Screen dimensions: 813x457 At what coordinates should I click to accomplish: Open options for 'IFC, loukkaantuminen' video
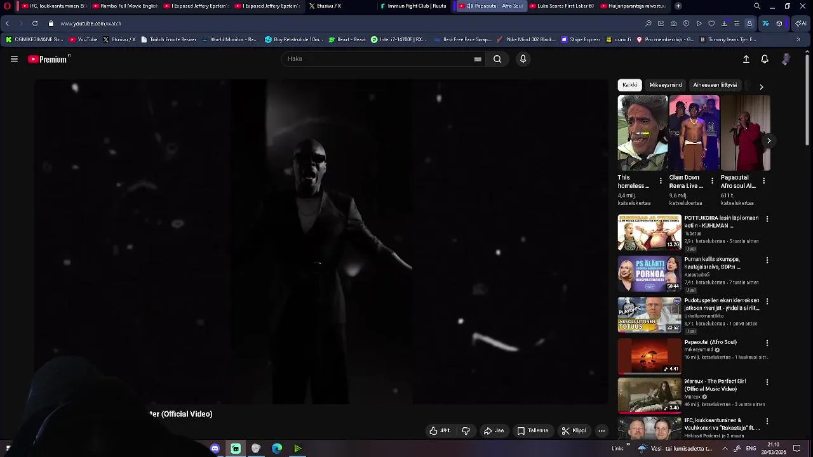pyautogui.click(x=767, y=421)
